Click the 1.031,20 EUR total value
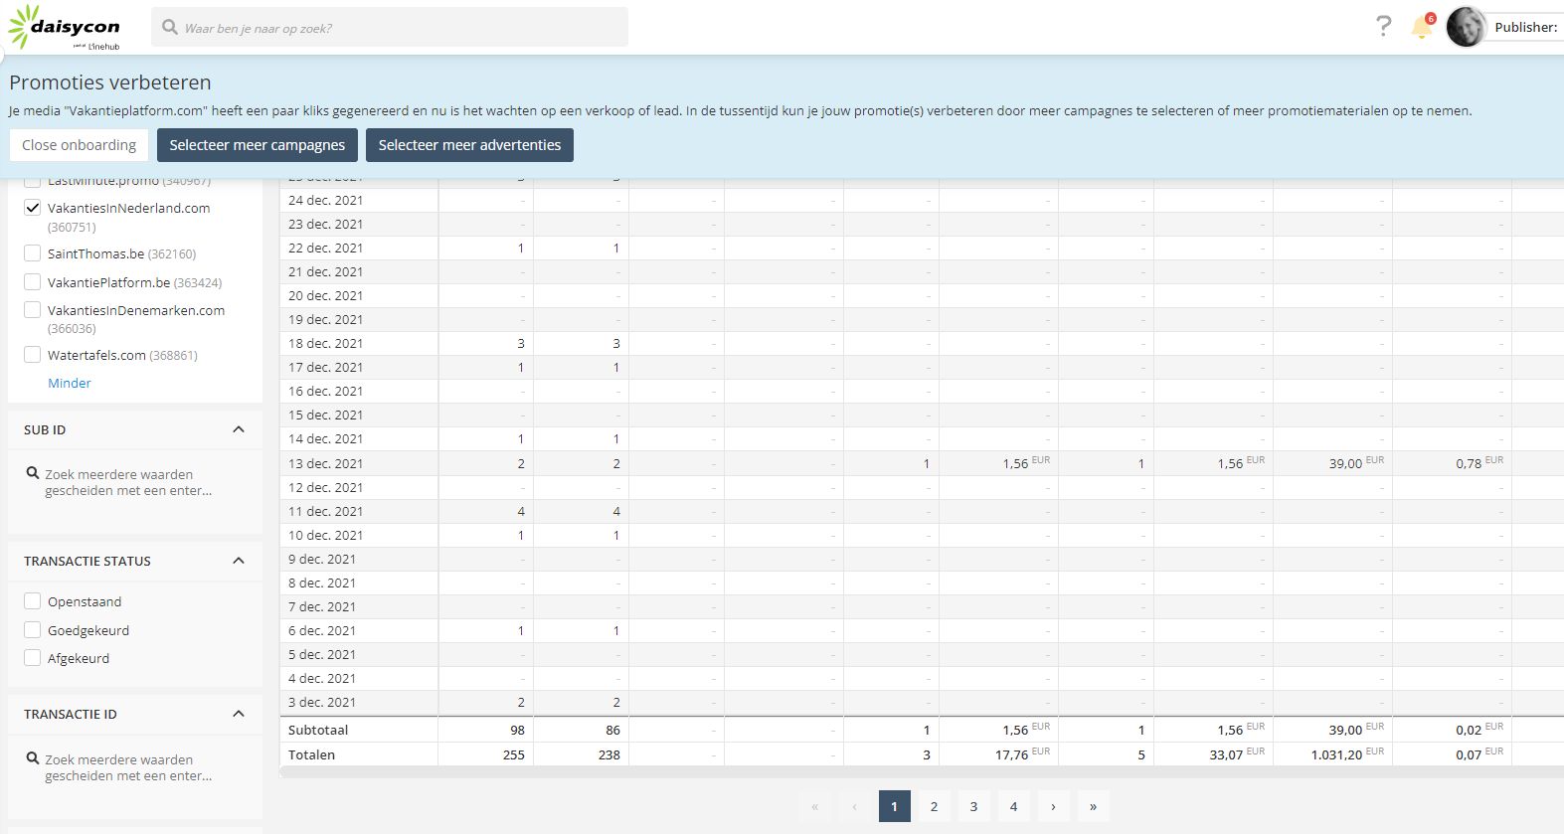Image resolution: width=1564 pixels, height=834 pixels. click(x=1347, y=753)
